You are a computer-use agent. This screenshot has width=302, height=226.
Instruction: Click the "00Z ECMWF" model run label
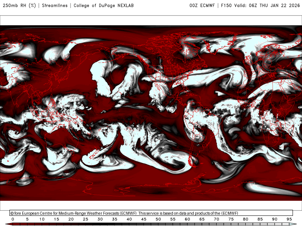click(x=202, y=5)
